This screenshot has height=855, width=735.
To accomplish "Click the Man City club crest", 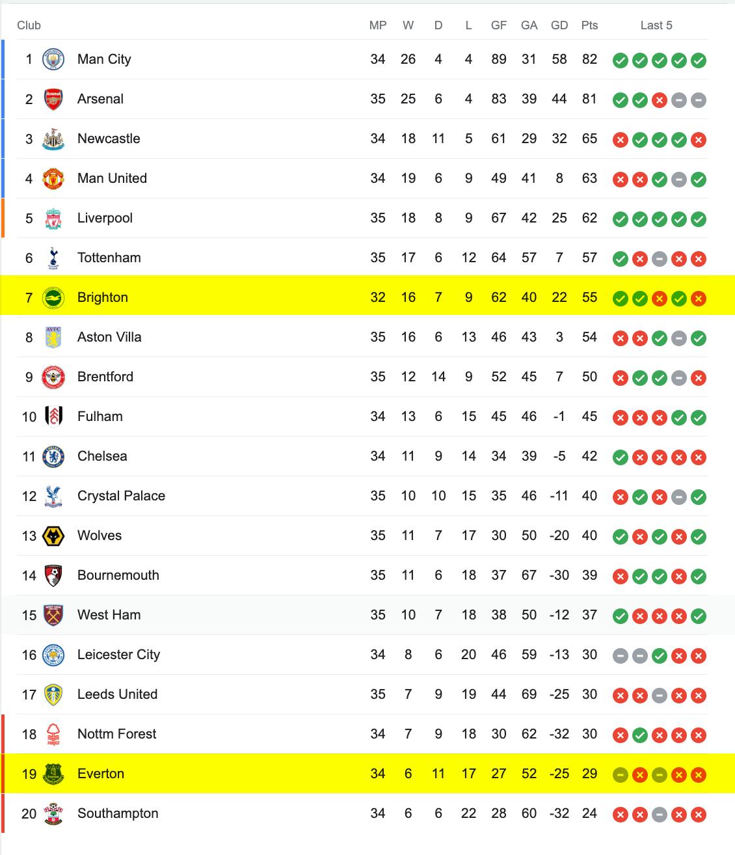I will [53, 59].
